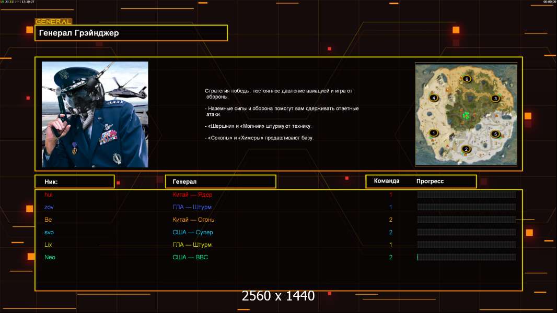Select the «Ник:» column header
Viewport: 557px width, 313px height.
[74, 182]
